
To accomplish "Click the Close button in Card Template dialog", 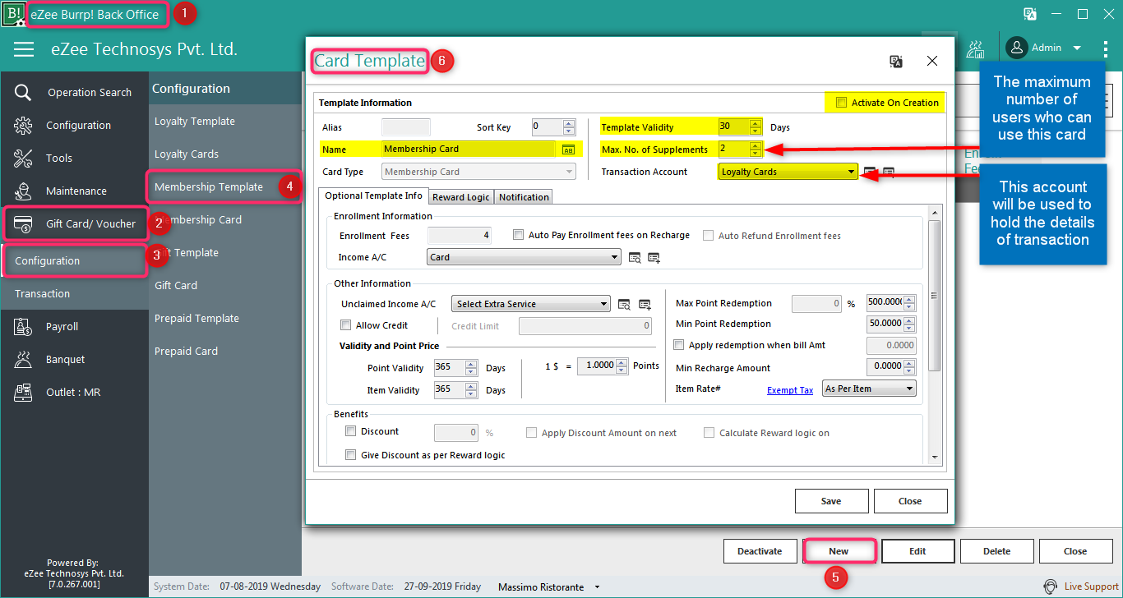I will pyautogui.click(x=910, y=501).
